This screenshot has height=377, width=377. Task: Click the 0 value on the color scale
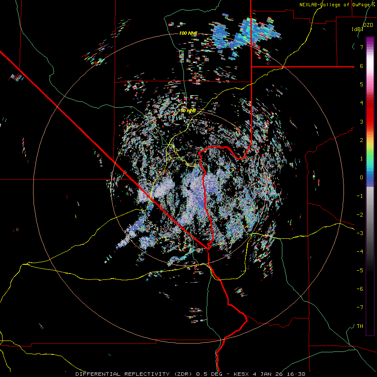362,178
